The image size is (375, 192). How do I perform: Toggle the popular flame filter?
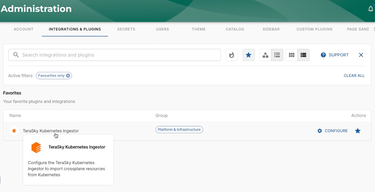tap(232, 55)
